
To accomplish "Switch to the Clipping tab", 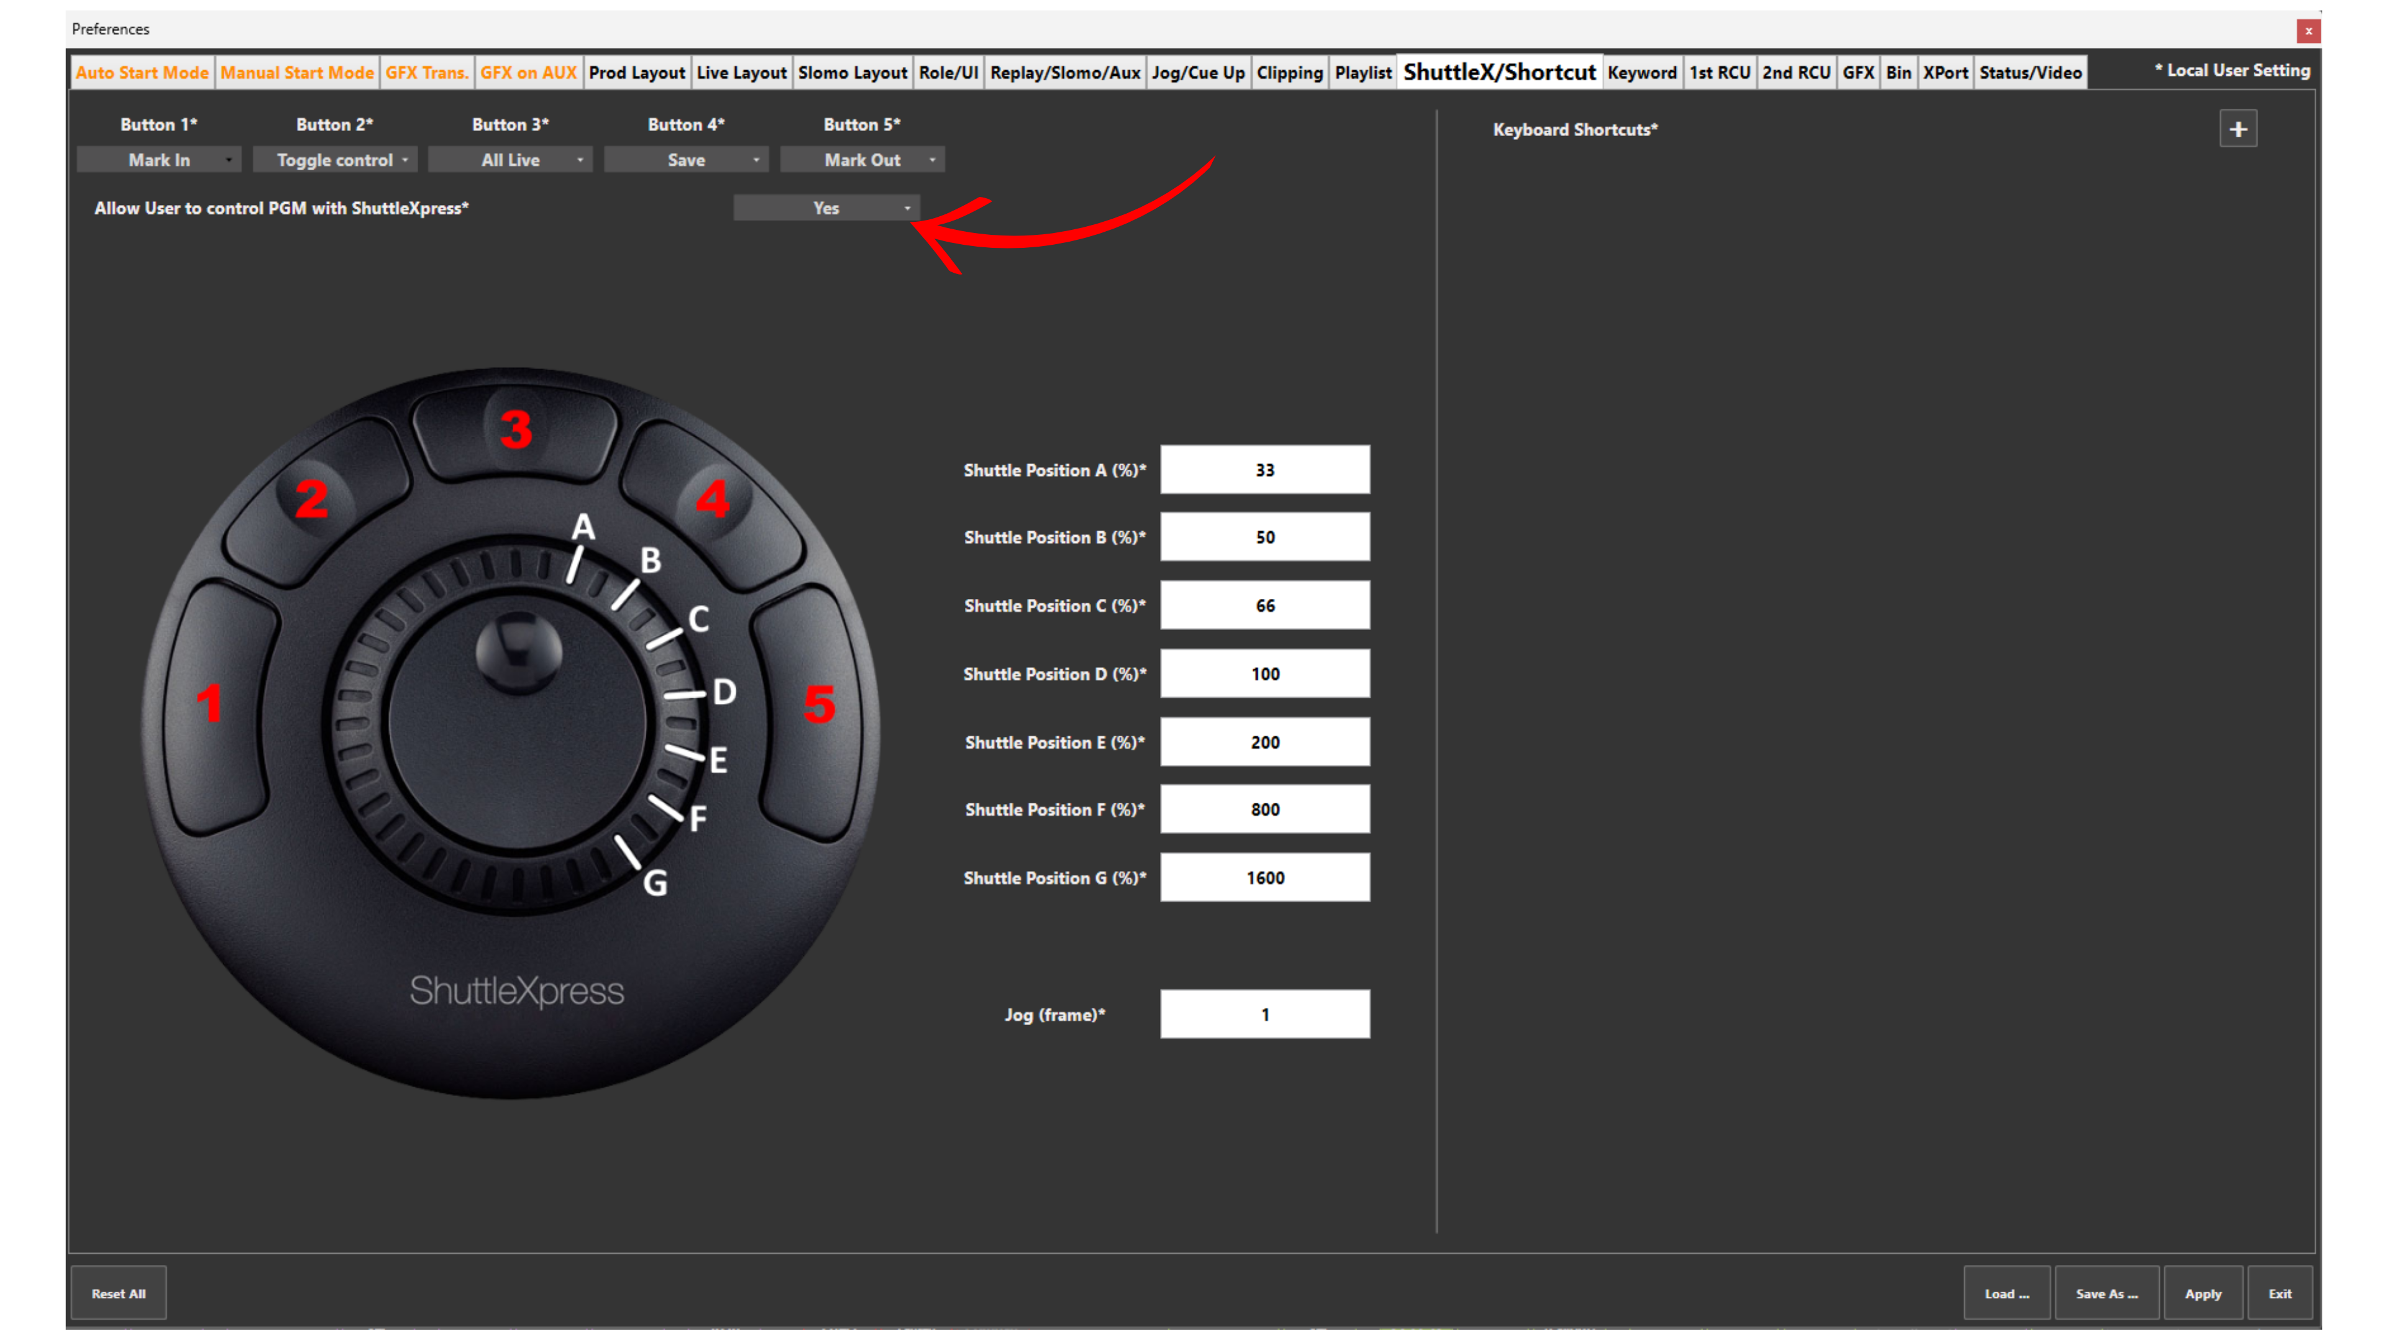I will [x=1291, y=72].
